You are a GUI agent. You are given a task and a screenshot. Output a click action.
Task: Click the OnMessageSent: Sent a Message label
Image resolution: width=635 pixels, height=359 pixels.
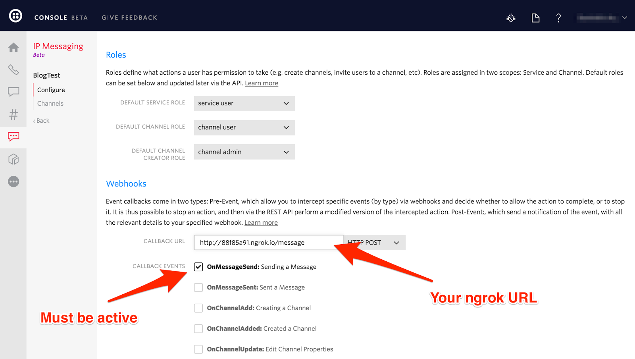[256, 288]
